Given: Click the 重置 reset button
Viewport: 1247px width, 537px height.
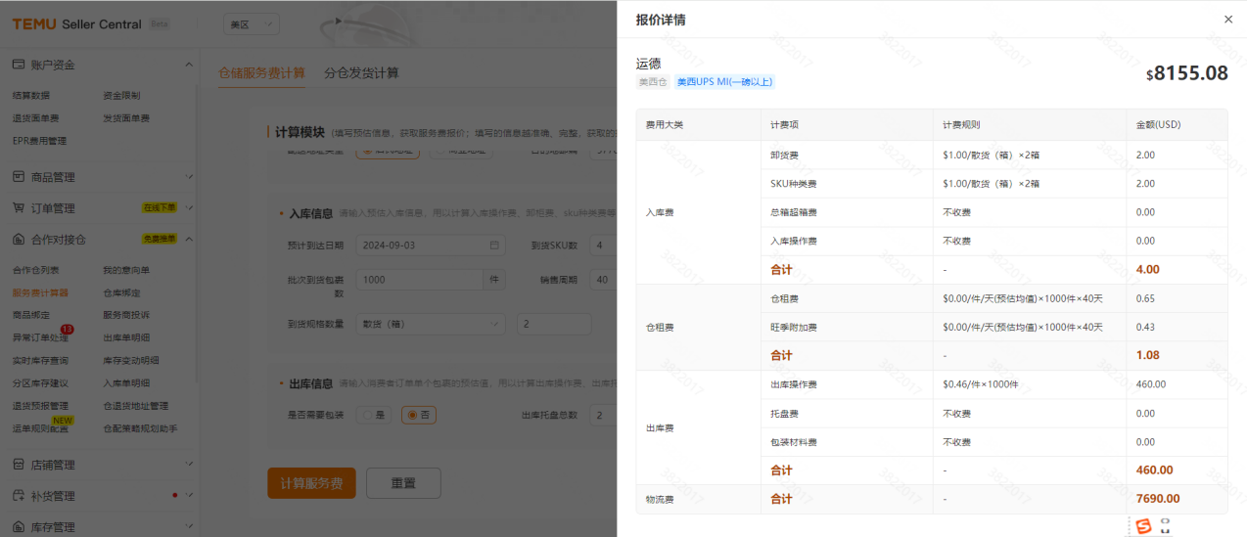Looking at the screenshot, I should [403, 483].
